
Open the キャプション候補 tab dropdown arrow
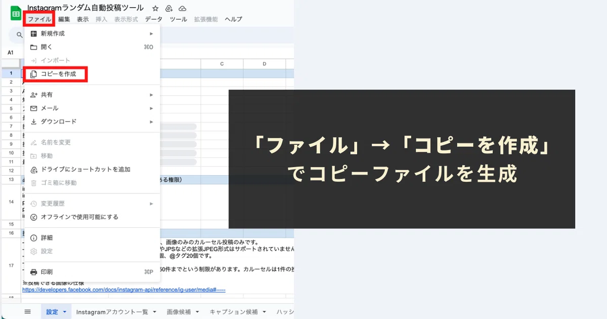coord(263,312)
